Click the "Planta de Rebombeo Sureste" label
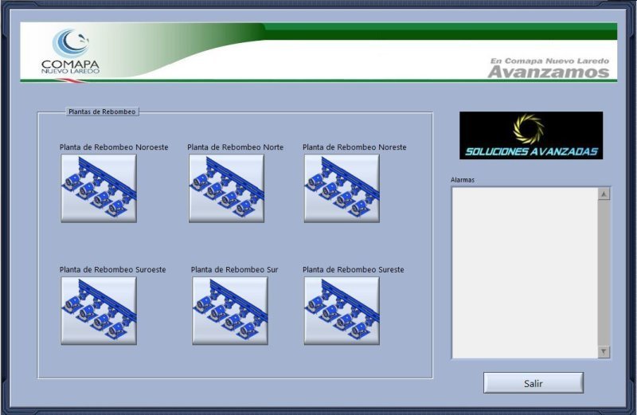This screenshot has width=637, height=415. [x=353, y=269]
